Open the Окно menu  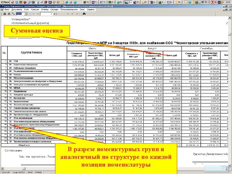pos(82,9)
